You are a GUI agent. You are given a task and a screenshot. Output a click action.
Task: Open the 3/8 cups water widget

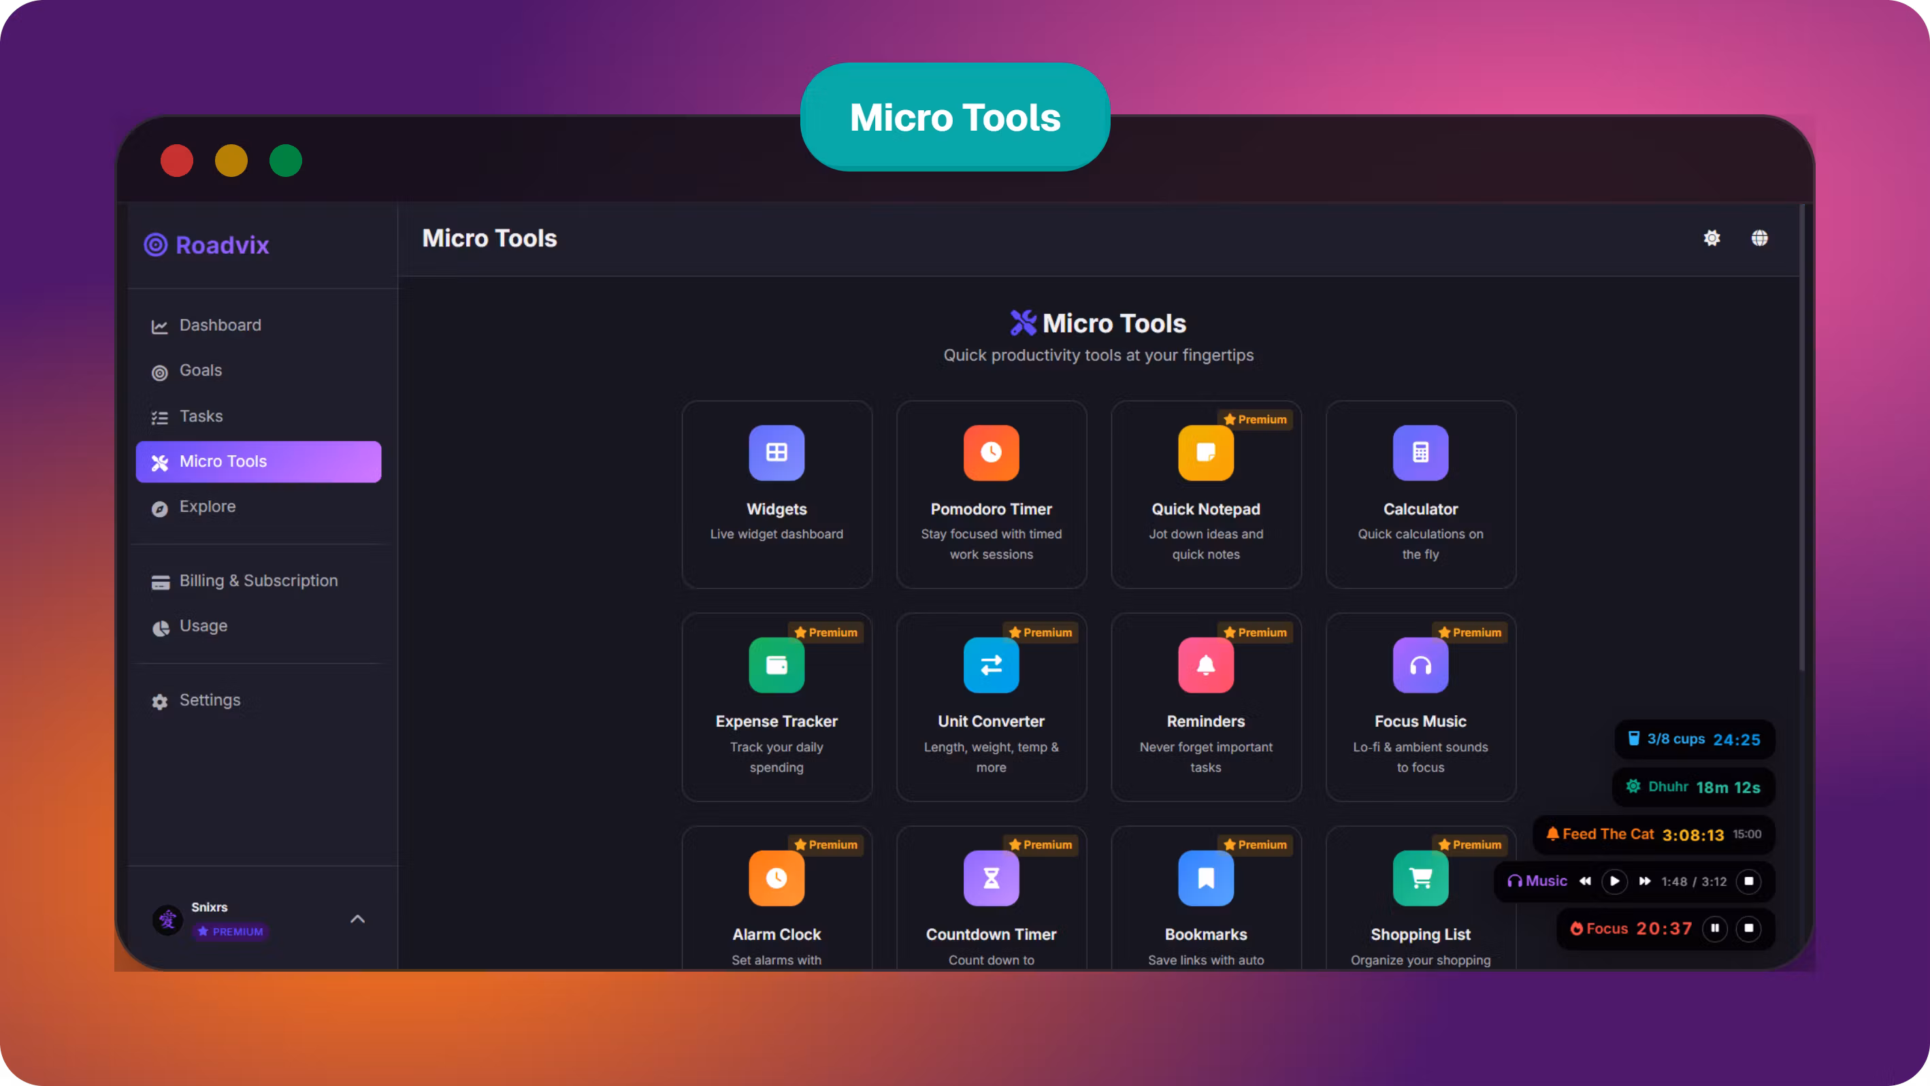pos(1695,739)
